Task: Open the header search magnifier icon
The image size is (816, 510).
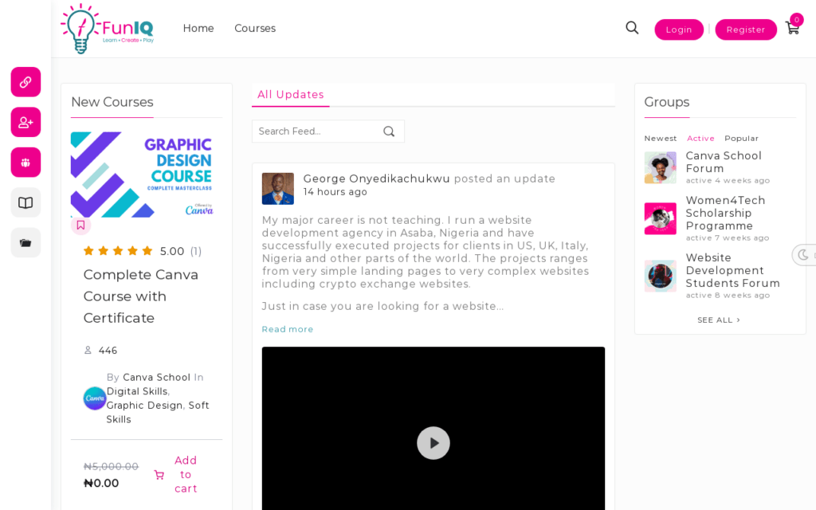Action: coord(632,28)
